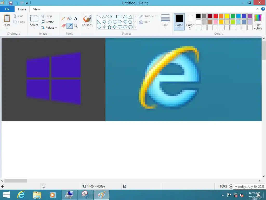Choose the Line shape
The width and height of the screenshot is (266, 200).
(99, 17)
